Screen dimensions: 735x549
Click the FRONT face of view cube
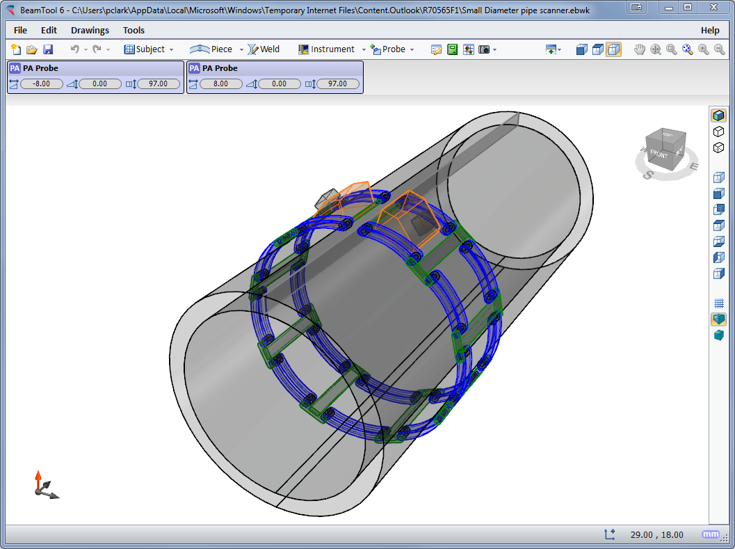coord(659,153)
